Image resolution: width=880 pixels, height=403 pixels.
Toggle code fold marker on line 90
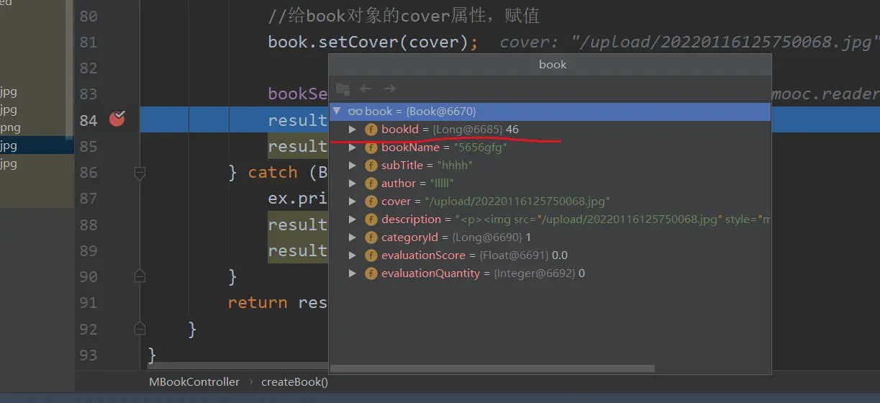(x=140, y=276)
